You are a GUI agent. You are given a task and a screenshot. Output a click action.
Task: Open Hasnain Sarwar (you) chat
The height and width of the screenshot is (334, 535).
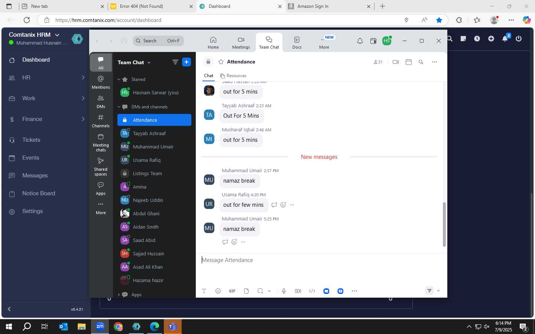pos(154,92)
